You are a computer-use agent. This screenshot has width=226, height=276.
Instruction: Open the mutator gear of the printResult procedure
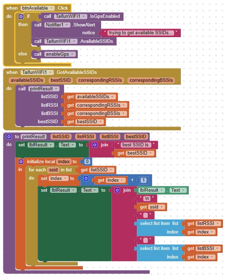click(x=9, y=136)
